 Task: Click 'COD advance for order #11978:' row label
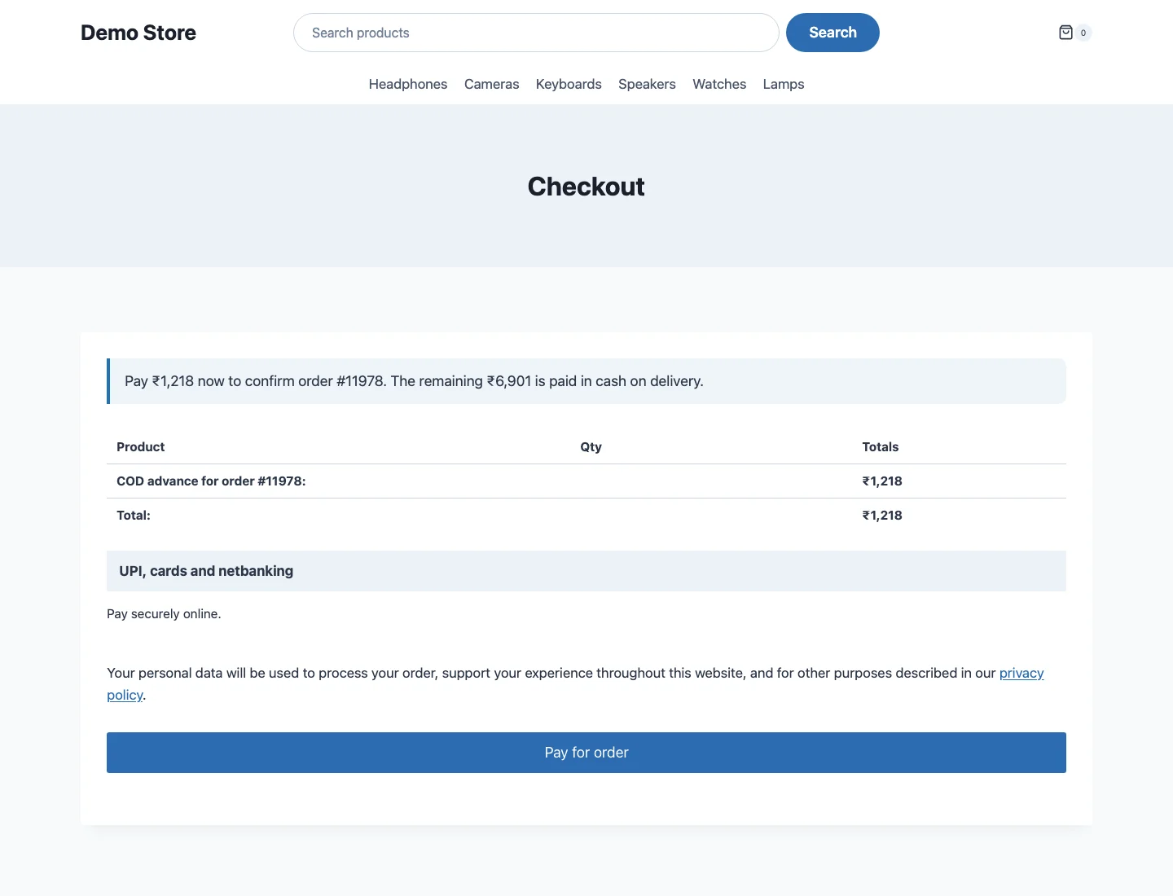click(x=211, y=481)
